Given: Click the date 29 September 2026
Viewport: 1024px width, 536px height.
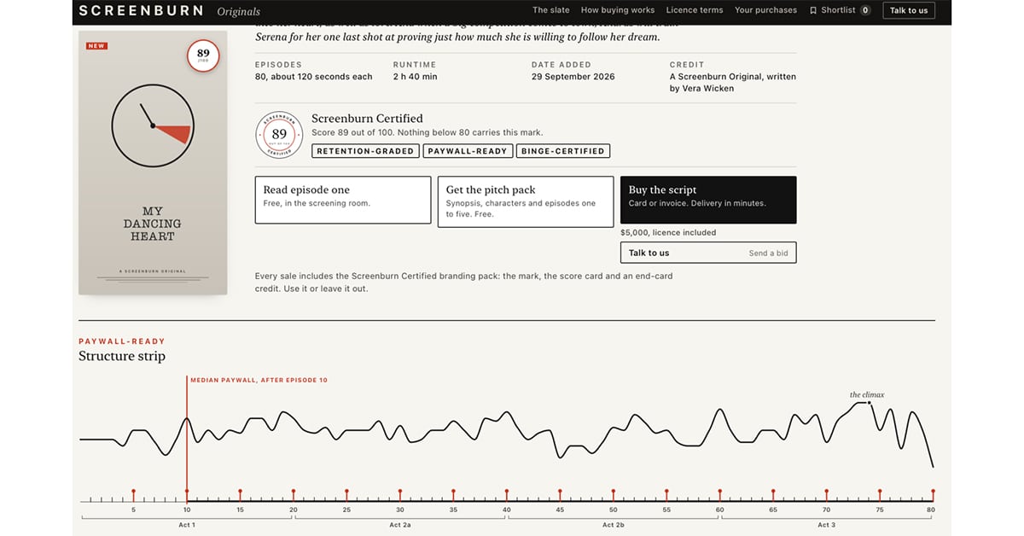Looking at the screenshot, I should coord(573,77).
